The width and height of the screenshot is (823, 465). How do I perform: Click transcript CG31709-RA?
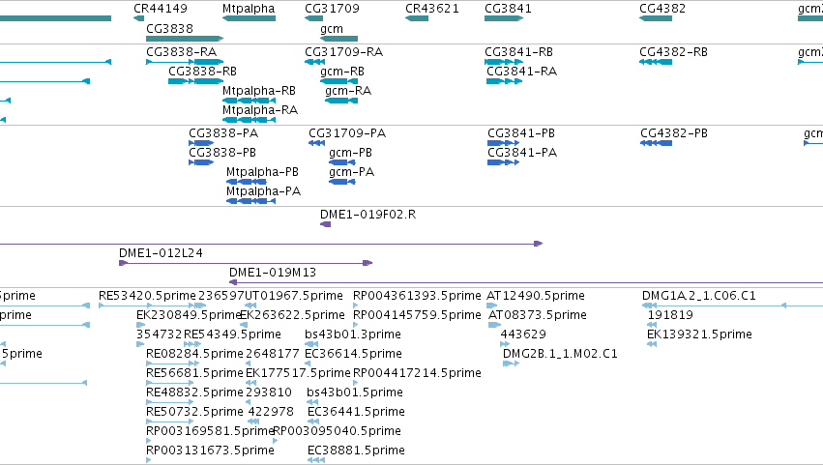coord(343,52)
